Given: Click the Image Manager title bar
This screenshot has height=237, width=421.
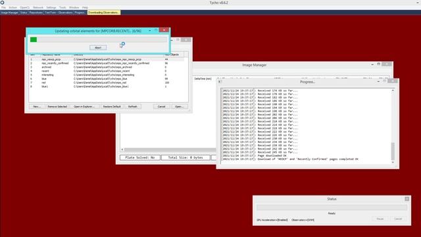Looking at the screenshot, I should point(255,65).
